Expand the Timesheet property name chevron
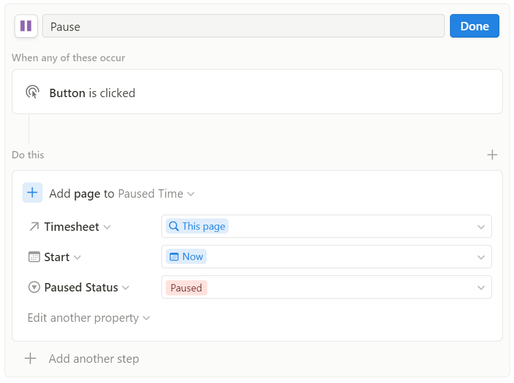This screenshot has width=514, height=383. [x=107, y=227]
